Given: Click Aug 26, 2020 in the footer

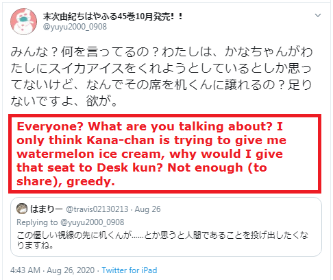Looking at the screenshot, I should point(71,270).
